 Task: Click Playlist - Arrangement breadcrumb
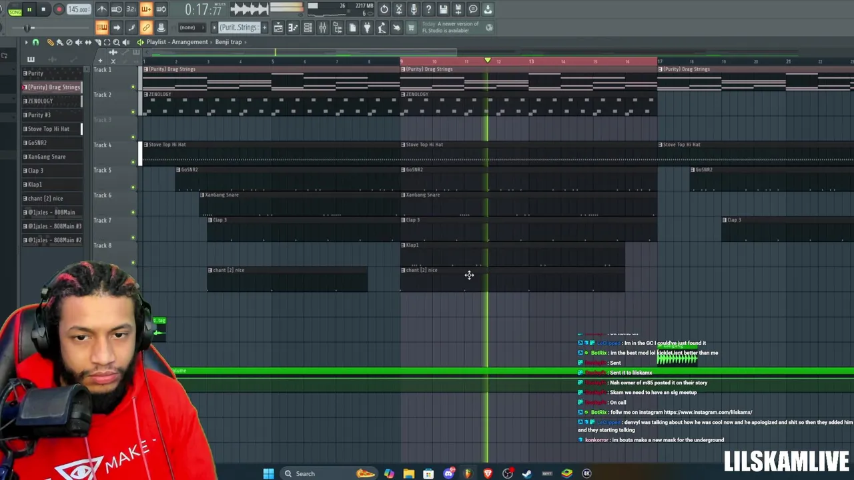(177, 42)
